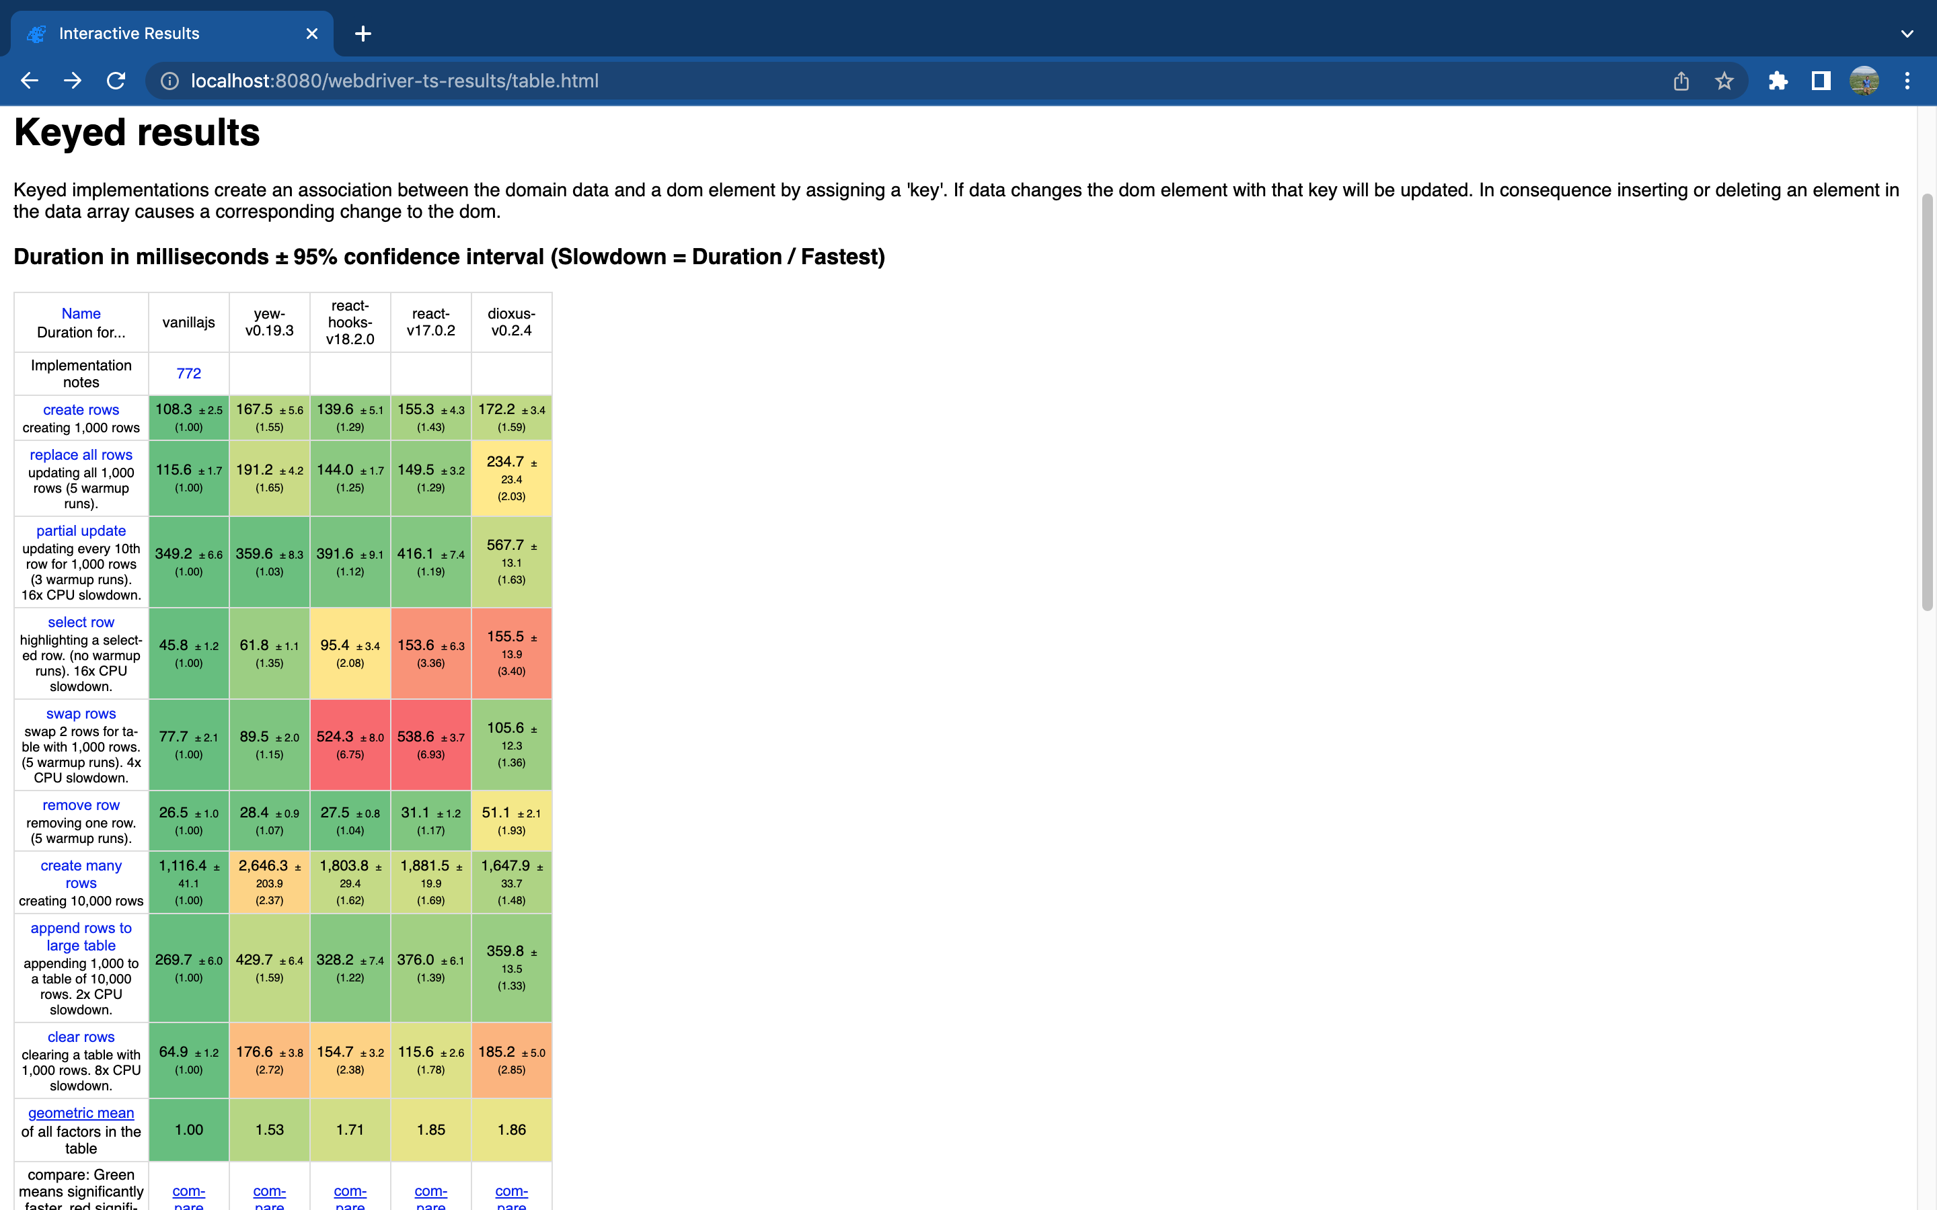Viewport: 1937px width, 1210px height.
Task: Navigate back using the browser back arrow
Action: pyautogui.click(x=30, y=80)
